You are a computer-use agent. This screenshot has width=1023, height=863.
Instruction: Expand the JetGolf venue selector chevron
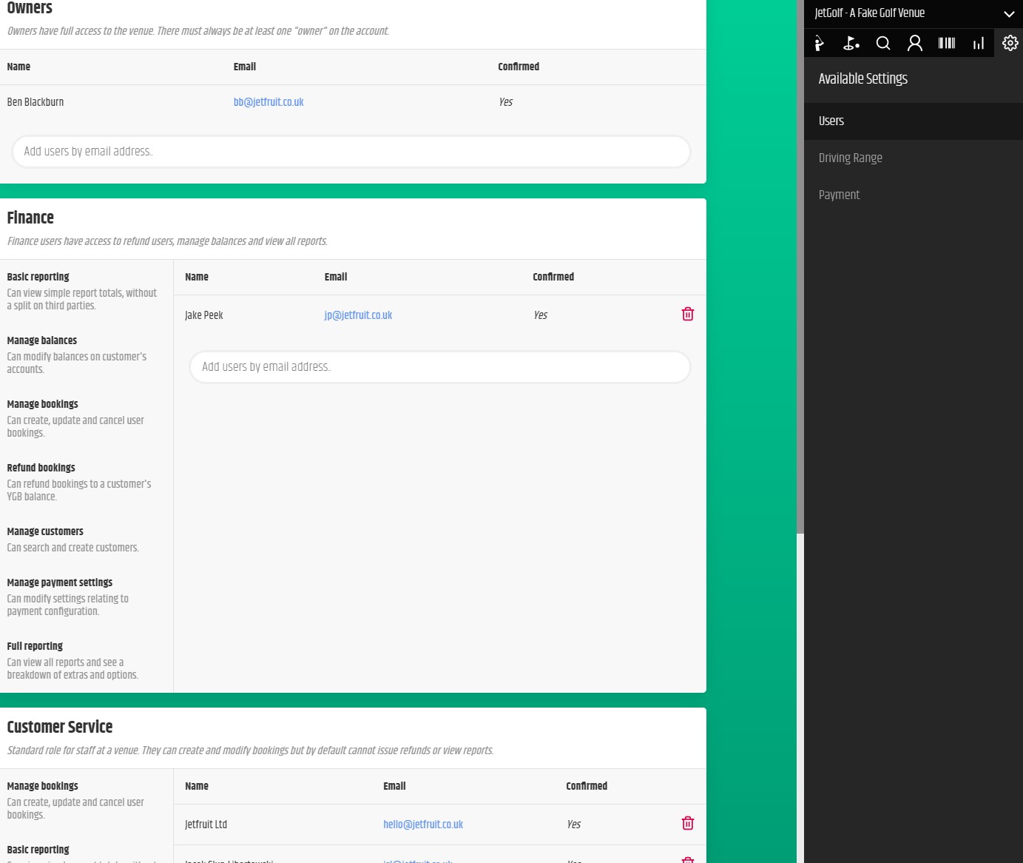tap(1009, 13)
